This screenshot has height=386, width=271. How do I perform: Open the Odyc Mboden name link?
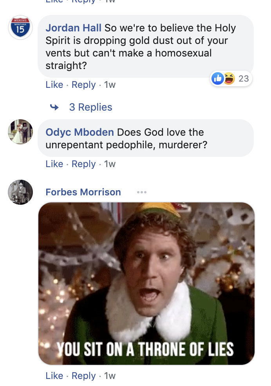[x=80, y=132]
